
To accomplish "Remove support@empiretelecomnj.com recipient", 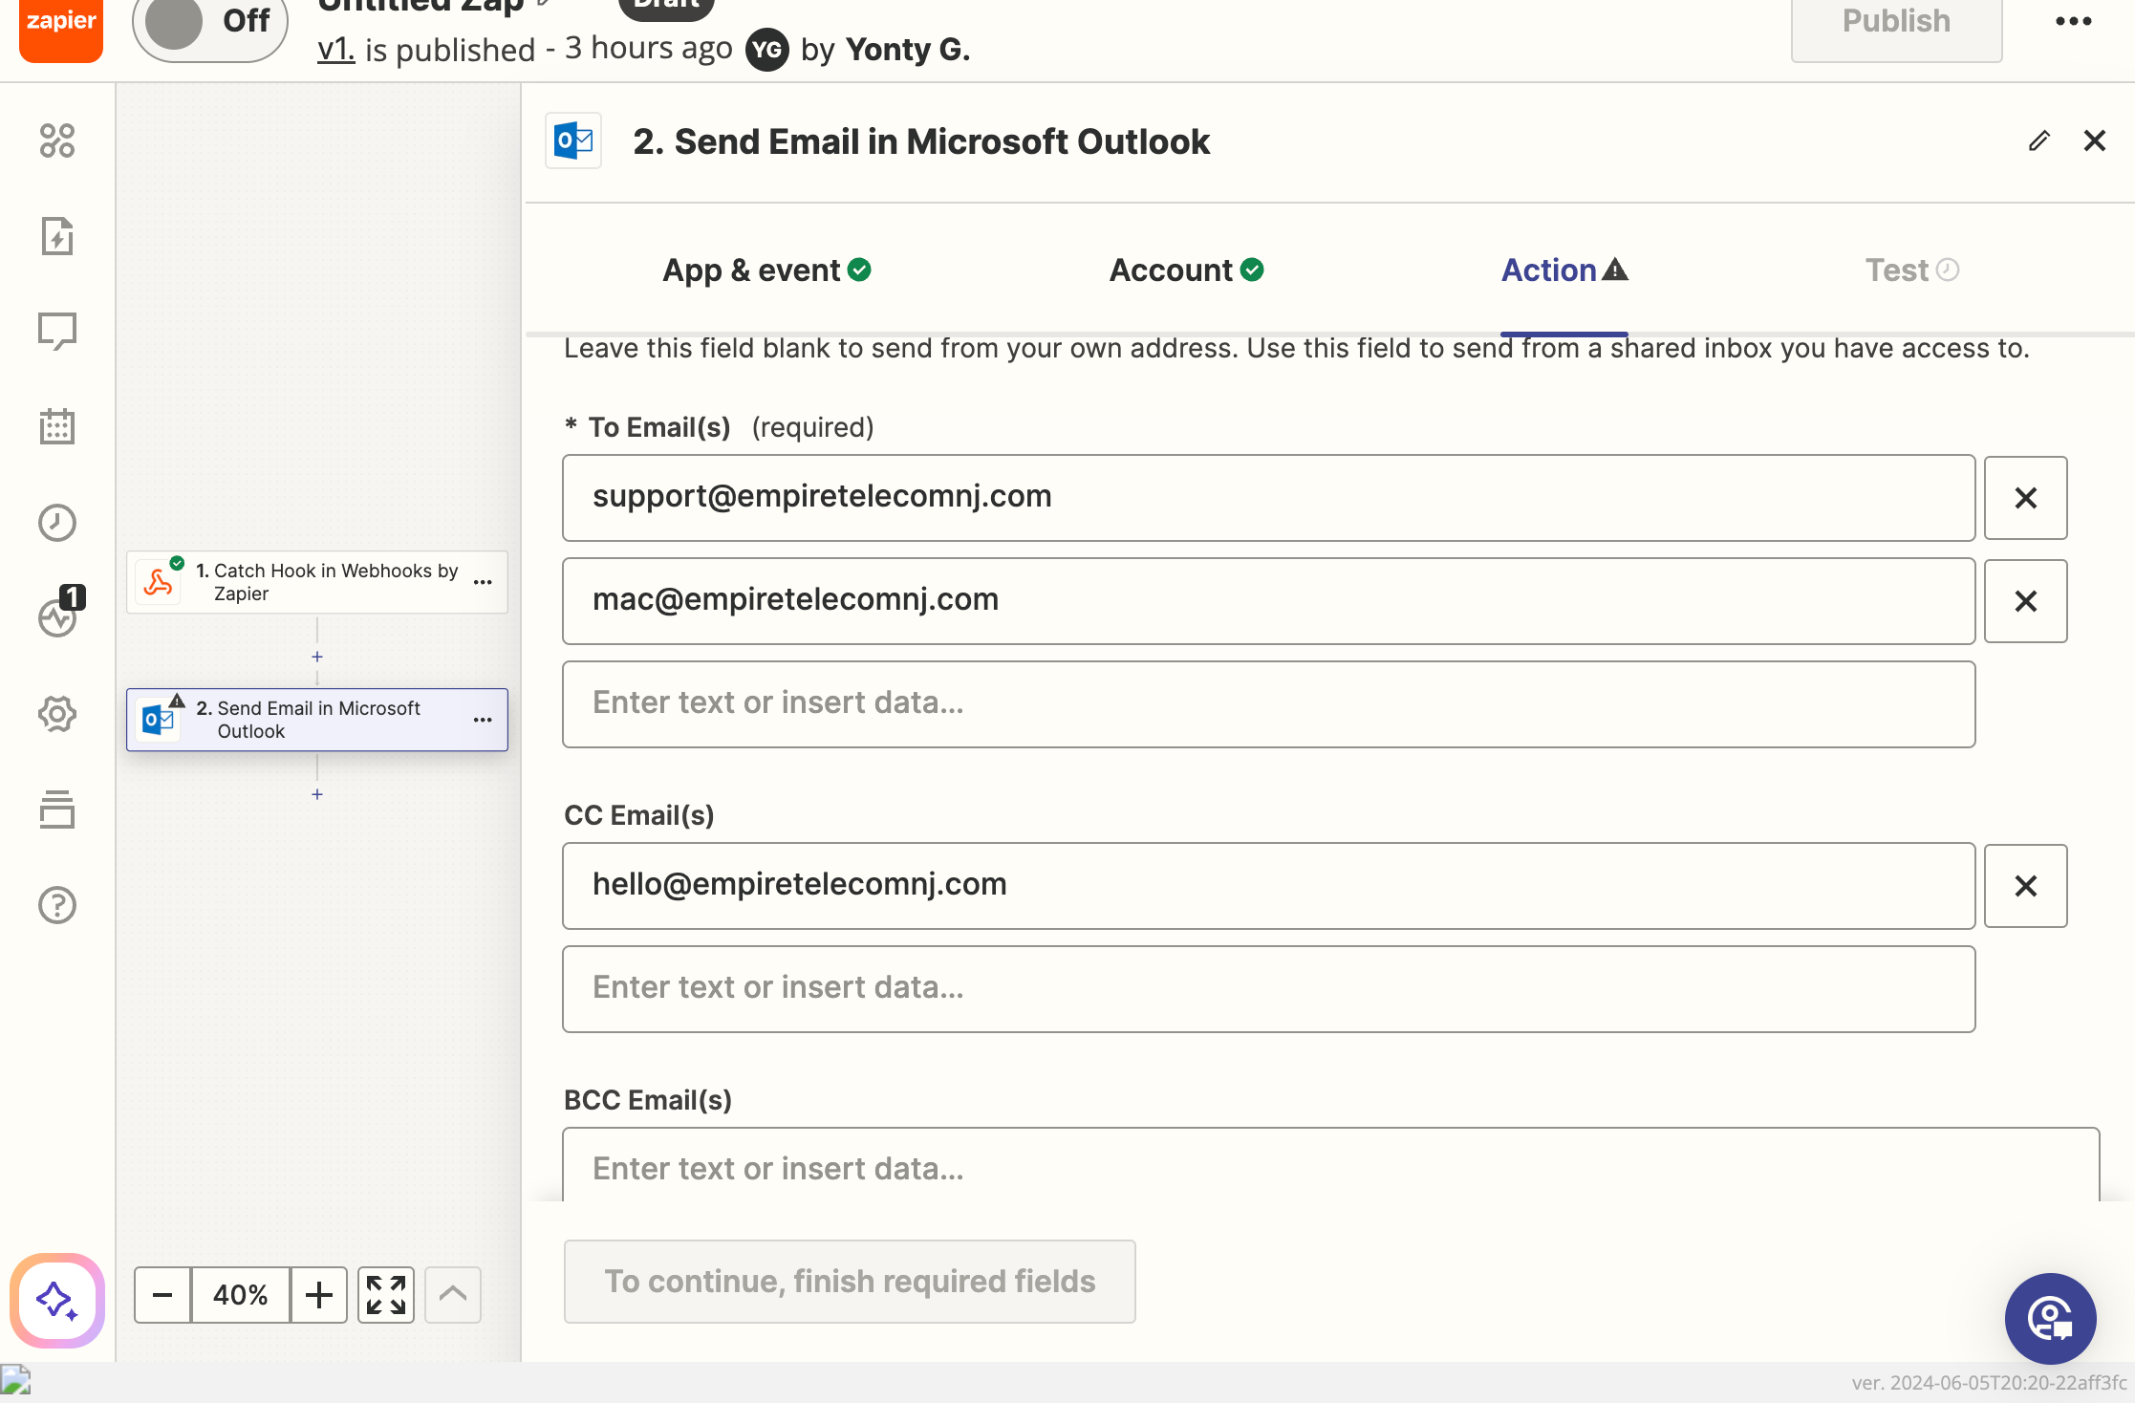I will click(2025, 498).
